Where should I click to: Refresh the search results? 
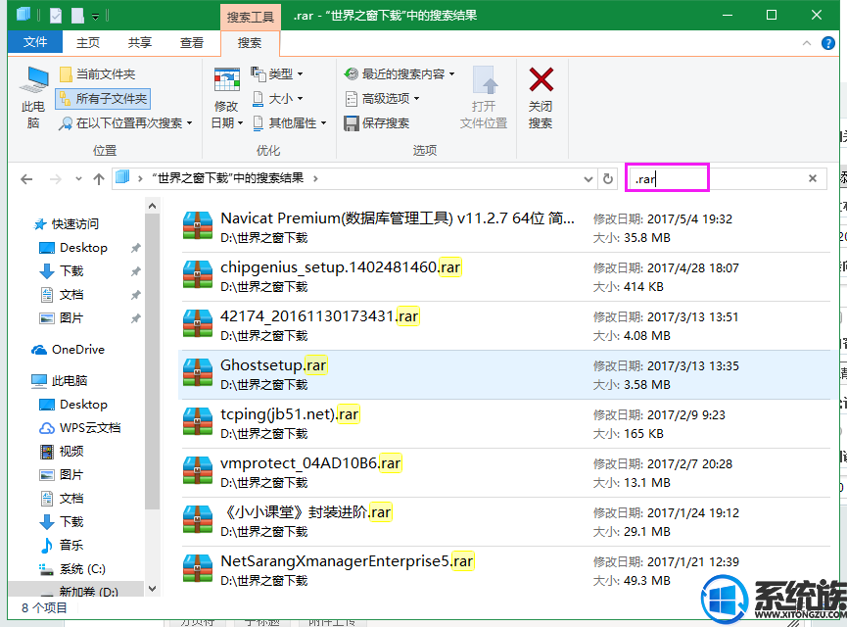coord(608,179)
